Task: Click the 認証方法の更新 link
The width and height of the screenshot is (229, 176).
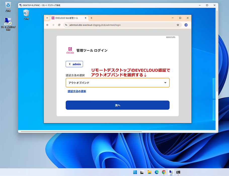Action: click(77, 92)
